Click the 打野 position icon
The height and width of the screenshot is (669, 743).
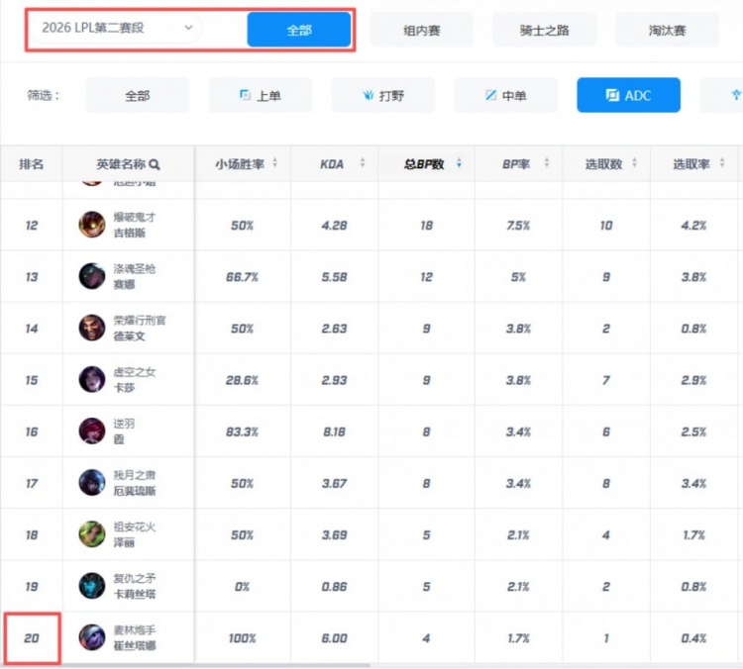pos(369,95)
